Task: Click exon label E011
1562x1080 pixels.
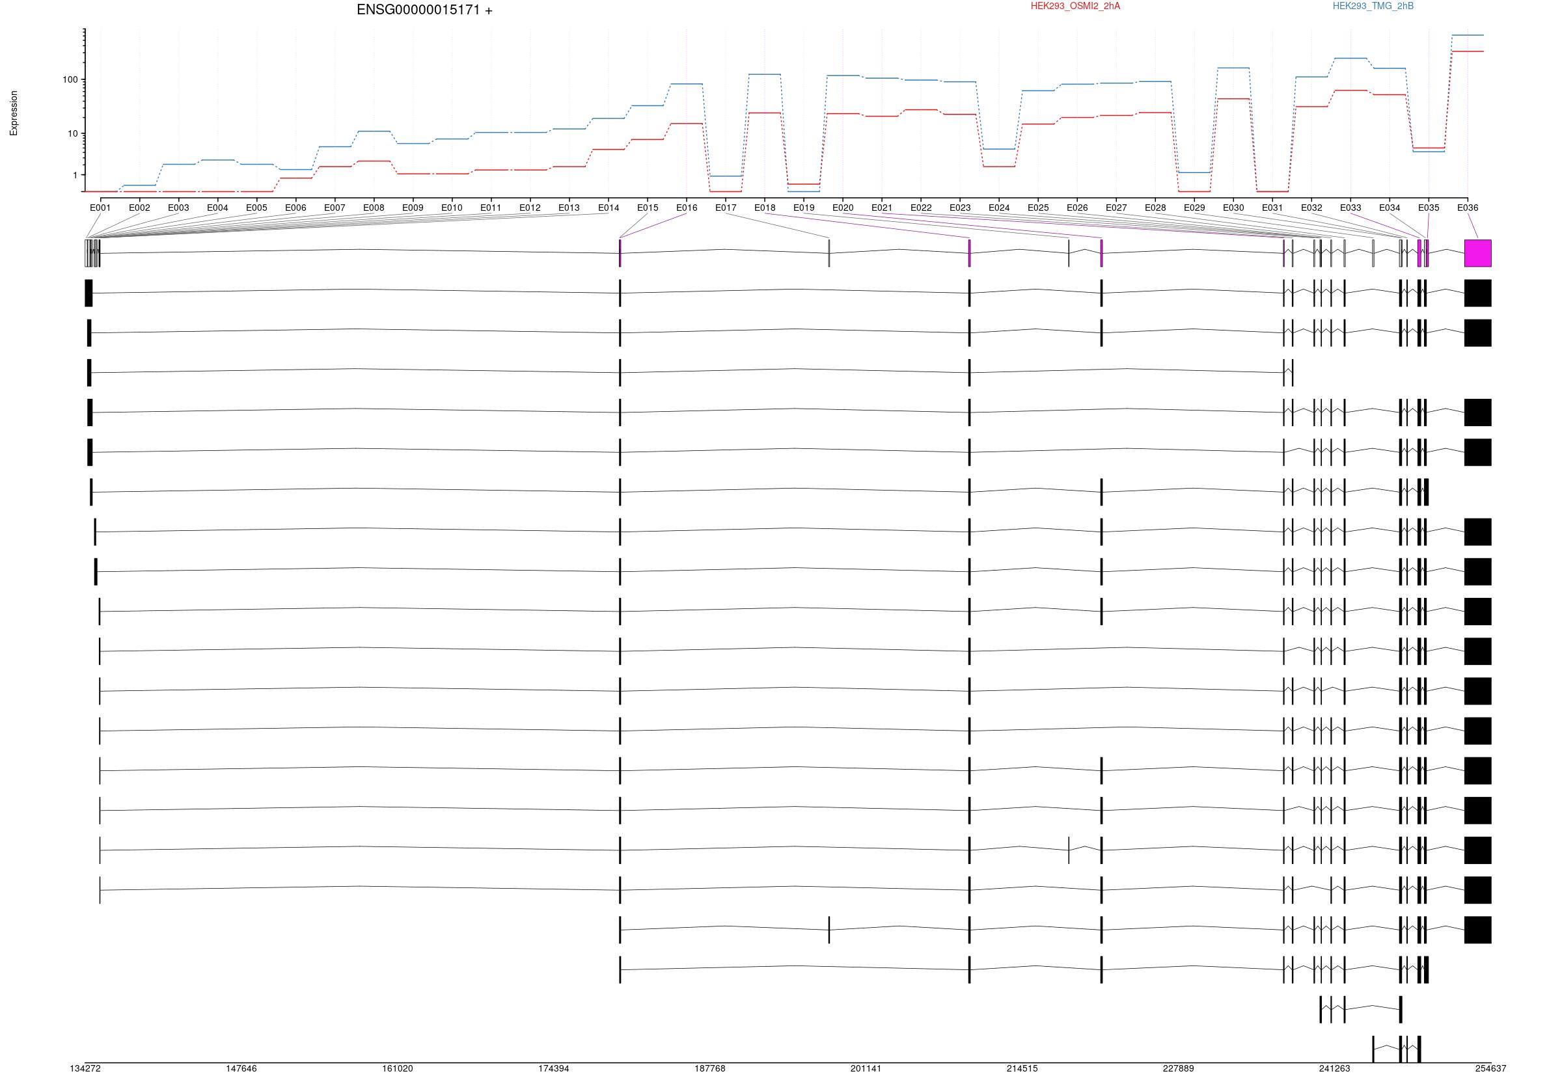Action: [491, 208]
